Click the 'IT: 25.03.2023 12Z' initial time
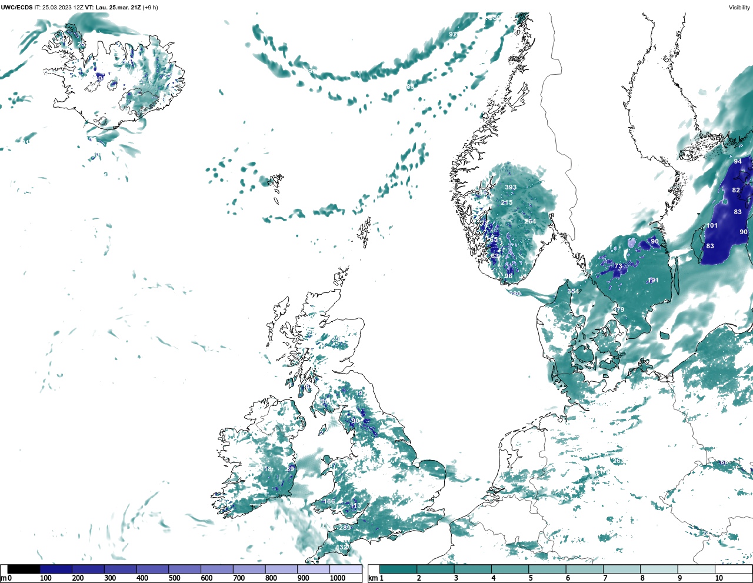Viewport: 753px width, 583px height. click(59, 8)
